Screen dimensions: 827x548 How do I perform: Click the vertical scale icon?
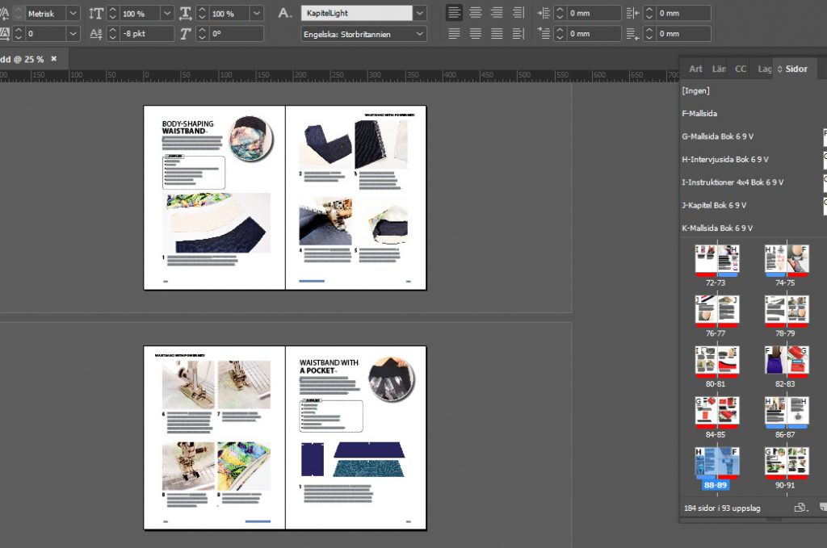coord(94,12)
